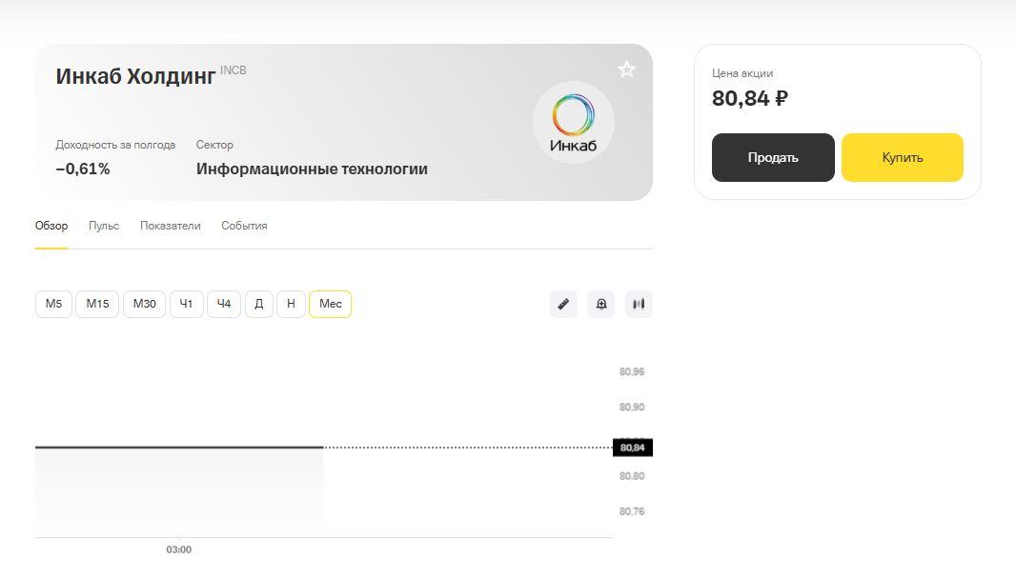Change the chart type via candlestick icon

pyautogui.click(x=639, y=304)
